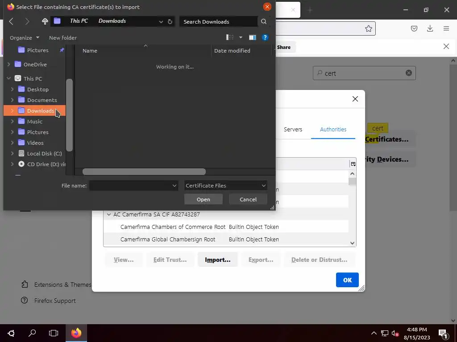457x342 pixels.
Task: Expand the OneDrive tree node
Action: tap(9, 64)
